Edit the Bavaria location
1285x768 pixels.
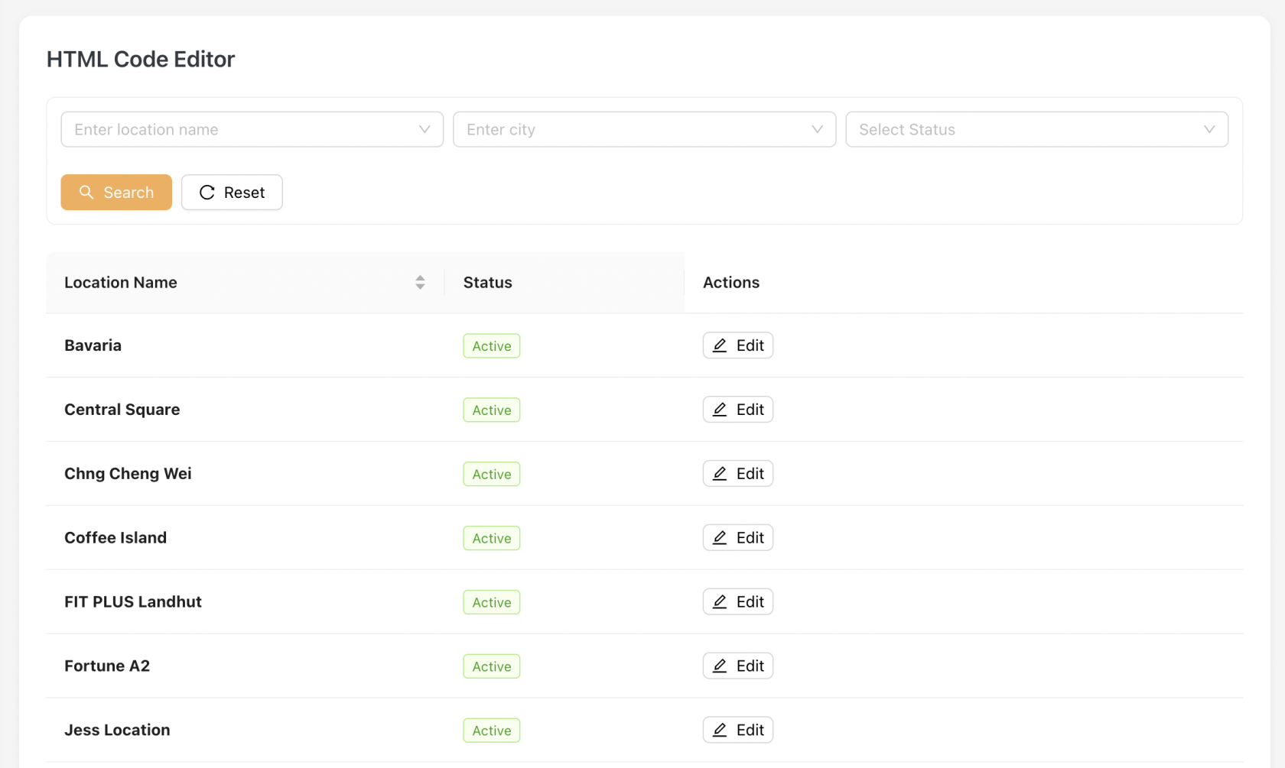tap(738, 345)
